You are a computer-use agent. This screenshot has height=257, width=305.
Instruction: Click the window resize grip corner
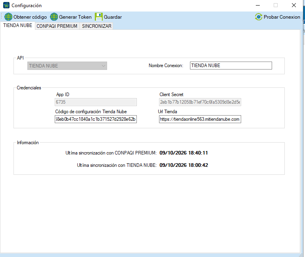(301, 255)
